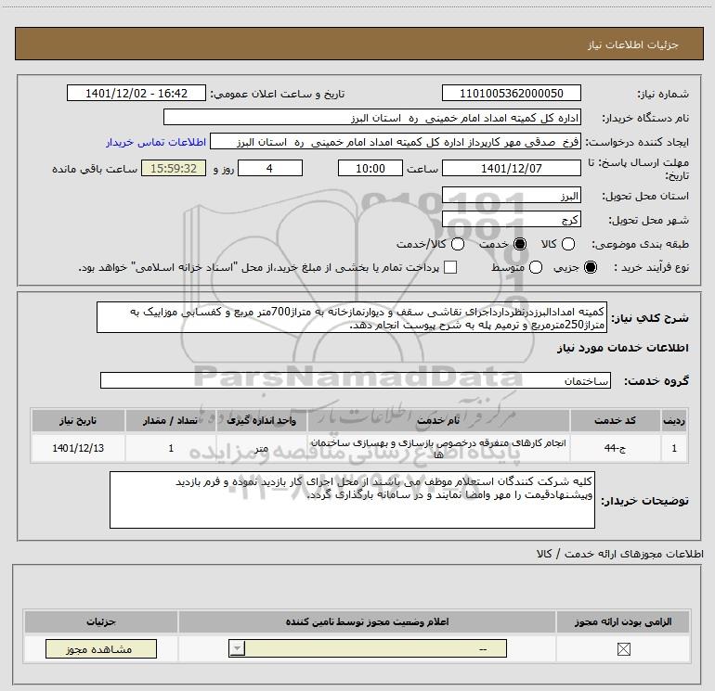
Task: Click the ساعت باقی مانده label
Action: tap(95, 169)
